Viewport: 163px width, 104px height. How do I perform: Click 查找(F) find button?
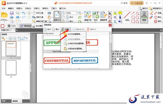pyautogui.click(x=143, y=8)
